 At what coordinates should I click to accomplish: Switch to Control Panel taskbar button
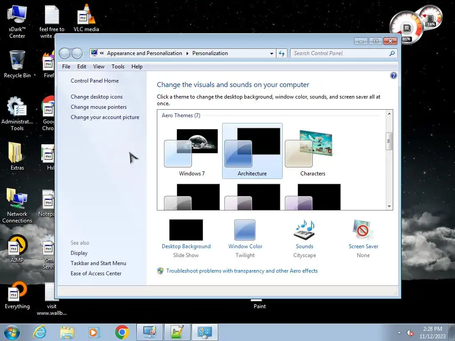pos(204,332)
